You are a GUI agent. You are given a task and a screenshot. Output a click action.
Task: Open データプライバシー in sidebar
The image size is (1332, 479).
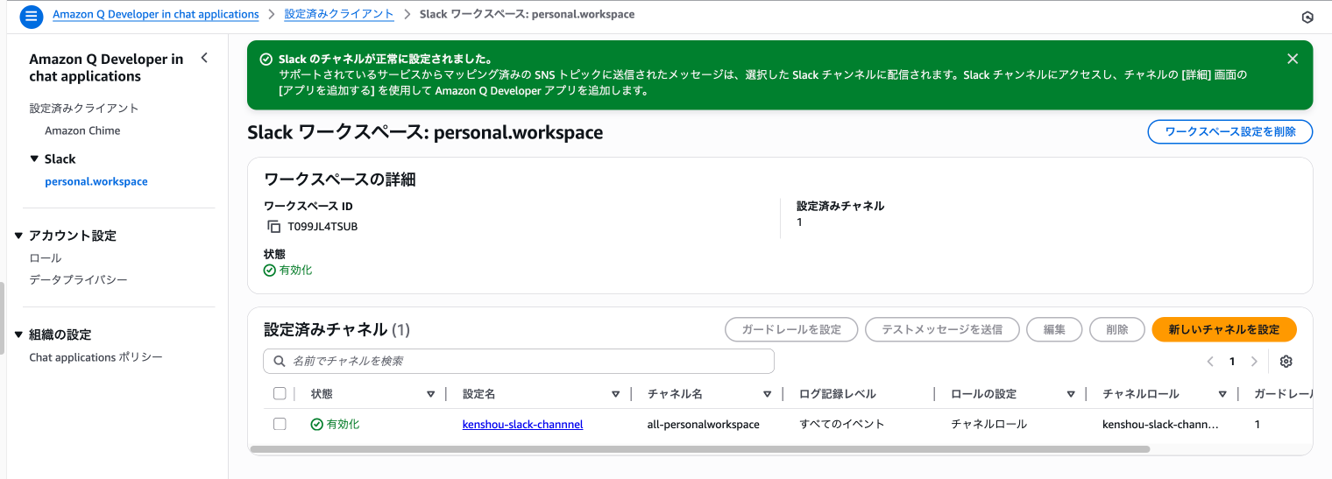(78, 280)
